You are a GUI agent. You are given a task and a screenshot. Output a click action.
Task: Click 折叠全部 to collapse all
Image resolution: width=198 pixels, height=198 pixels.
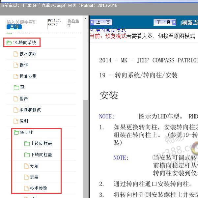[73, 23]
